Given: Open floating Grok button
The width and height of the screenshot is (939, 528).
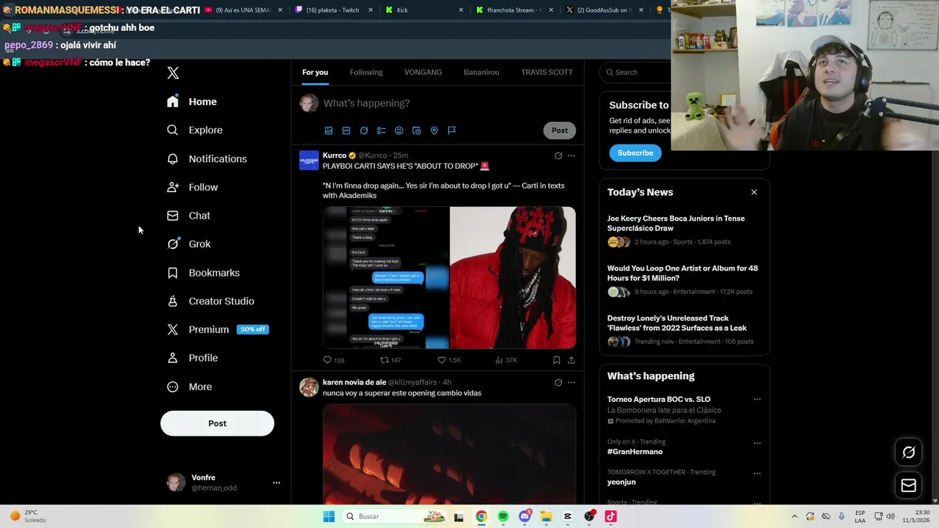Looking at the screenshot, I should [x=908, y=452].
